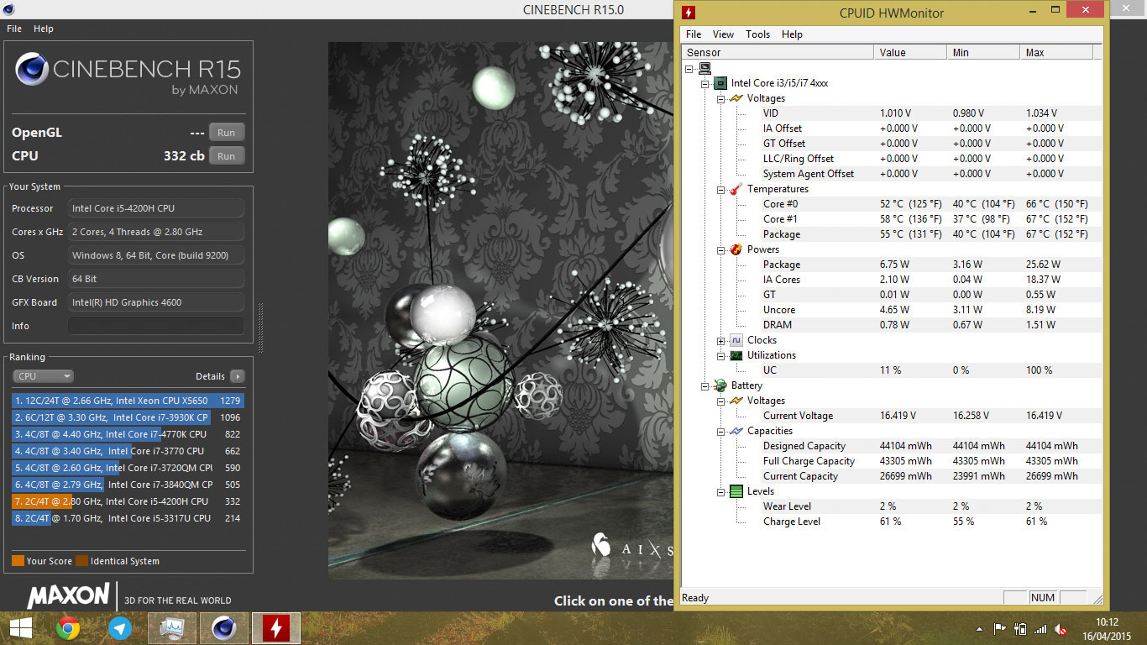The width and height of the screenshot is (1147, 645).
Task: Click the Battery icon in tree
Action: click(720, 385)
